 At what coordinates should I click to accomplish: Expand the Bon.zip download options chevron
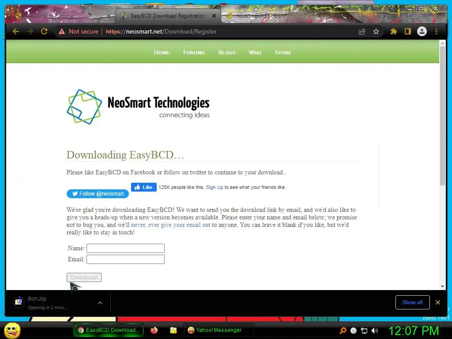100,303
